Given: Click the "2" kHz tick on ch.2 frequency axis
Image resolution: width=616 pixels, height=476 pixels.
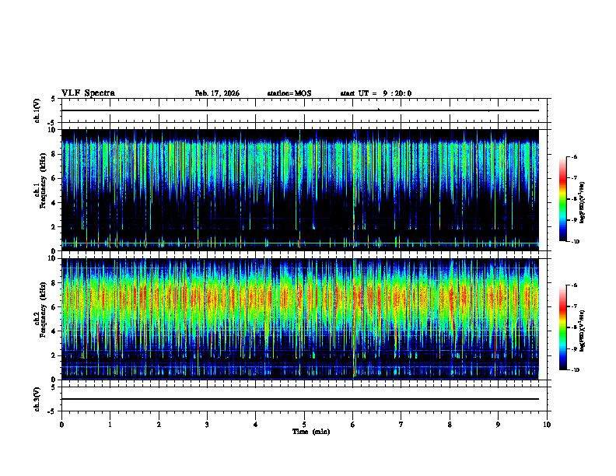Looking at the screenshot, I should pyautogui.click(x=54, y=355).
